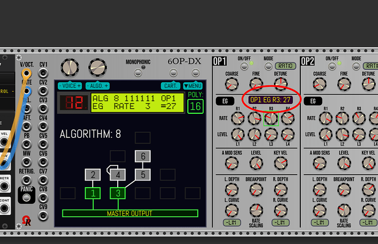Open the MENU dropdown
Viewport: 378px width, 244px height.
pos(192,86)
